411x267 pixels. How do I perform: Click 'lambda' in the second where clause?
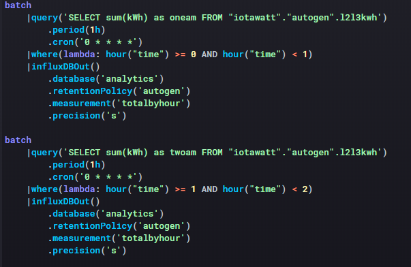tap(79, 189)
